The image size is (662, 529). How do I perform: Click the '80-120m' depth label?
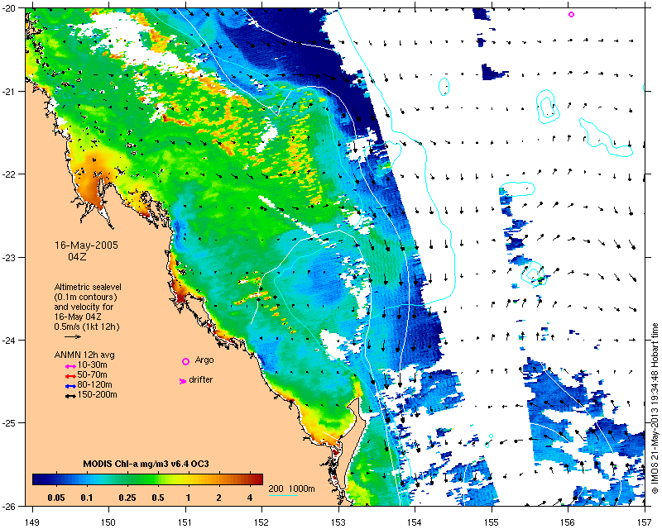click(94, 384)
